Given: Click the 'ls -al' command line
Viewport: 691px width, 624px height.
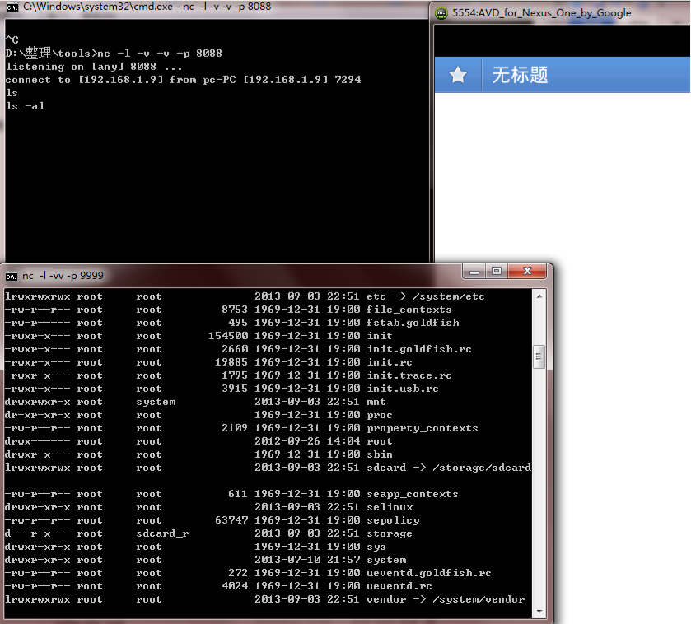Looking at the screenshot, I should click(25, 106).
